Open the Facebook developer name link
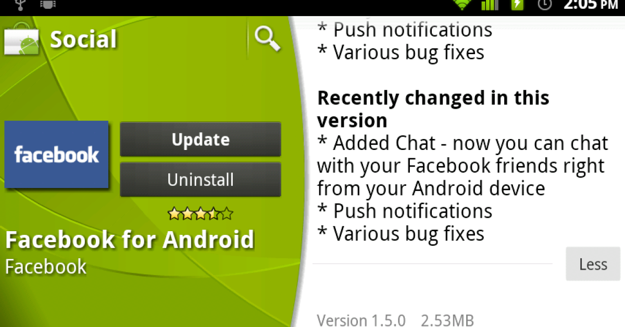Screen dimensions: 625x327 (46, 266)
